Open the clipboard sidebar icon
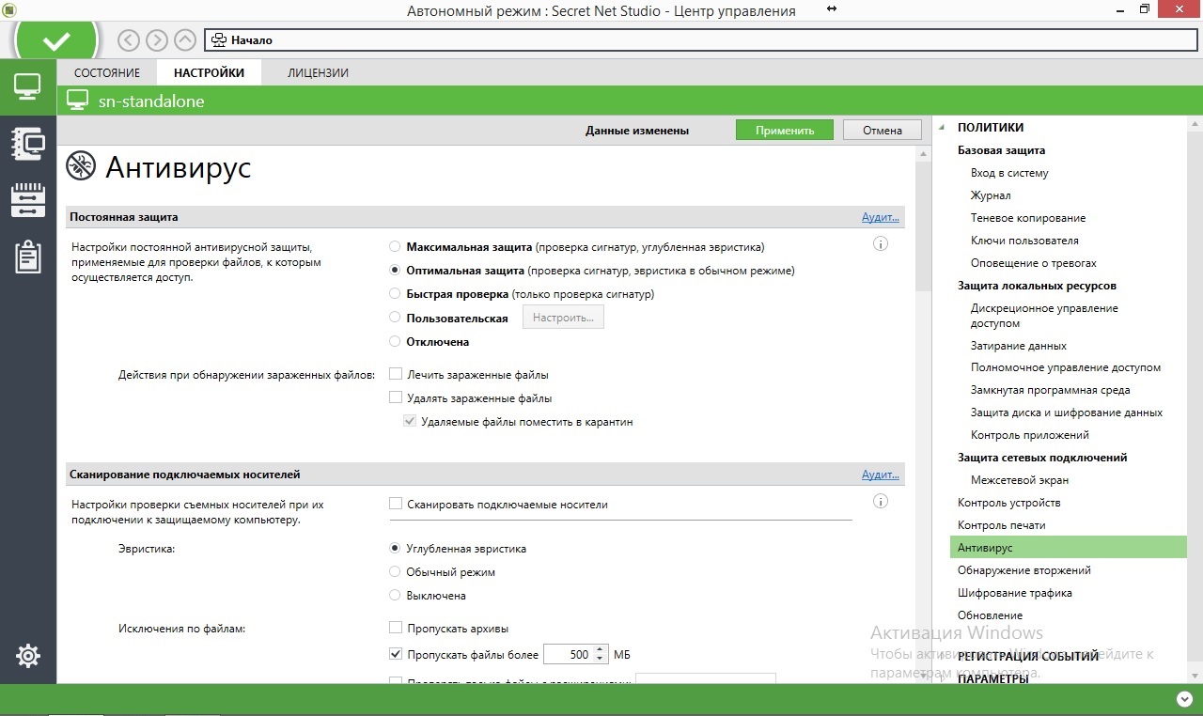The width and height of the screenshot is (1203, 716). click(x=27, y=256)
